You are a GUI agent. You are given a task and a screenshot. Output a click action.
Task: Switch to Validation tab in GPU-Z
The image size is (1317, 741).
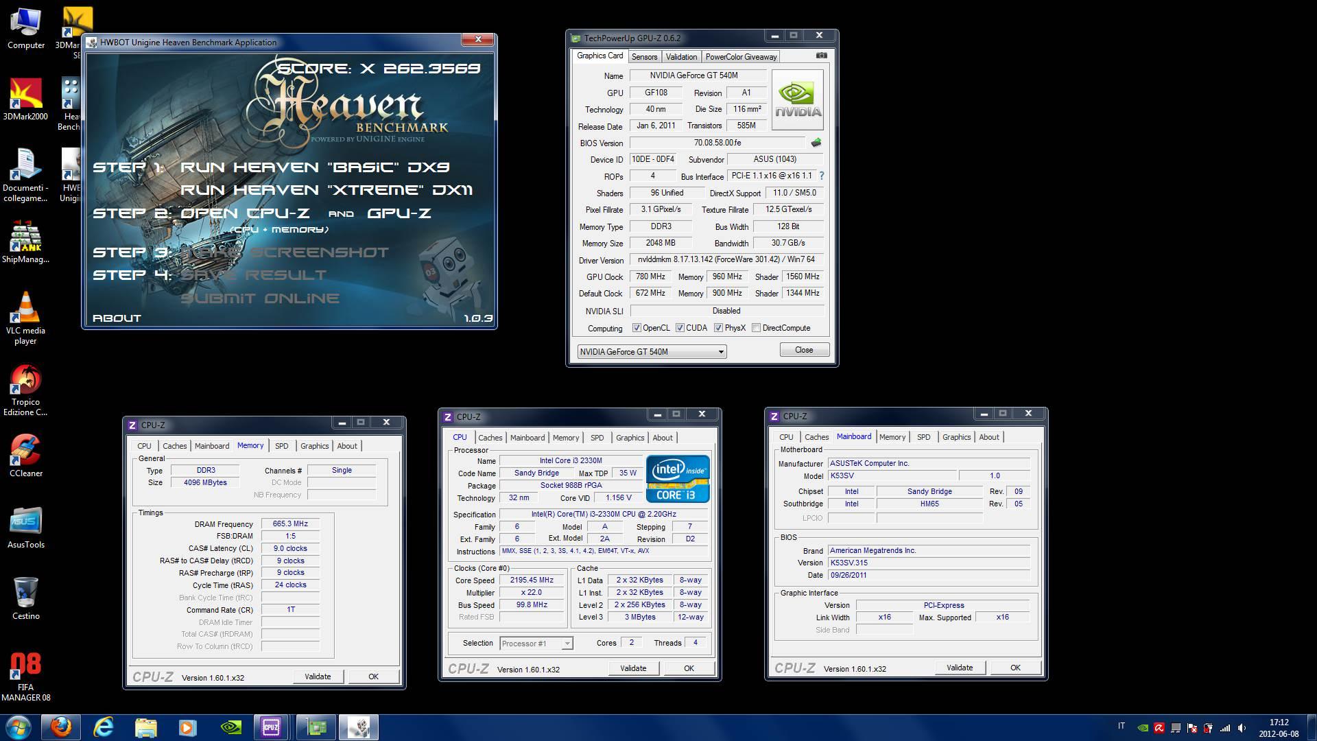click(681, 56)
